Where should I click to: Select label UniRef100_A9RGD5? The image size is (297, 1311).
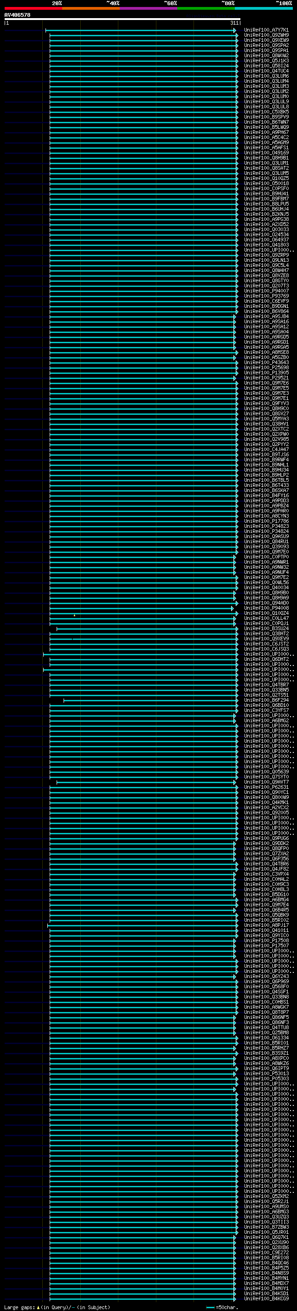pyautogui.click(x=266, y=337)
